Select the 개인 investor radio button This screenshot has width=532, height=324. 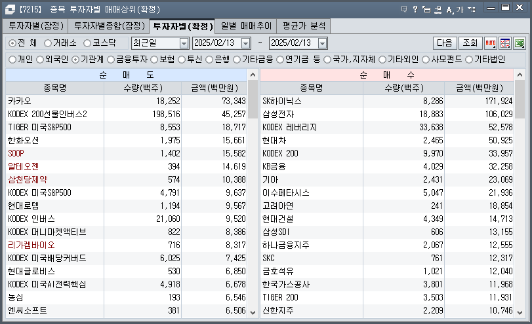[x=12, y=60]
